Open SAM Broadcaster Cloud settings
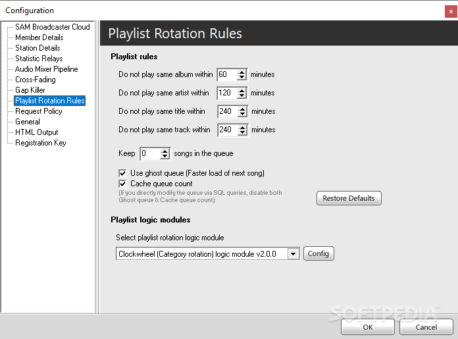Screen dimensions: 458x339 (53, 27)
